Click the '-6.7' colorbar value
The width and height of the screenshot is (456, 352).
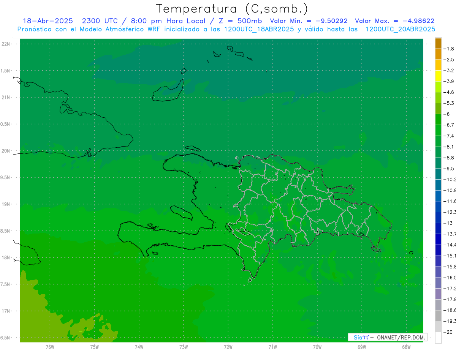[x=449, y=125]
